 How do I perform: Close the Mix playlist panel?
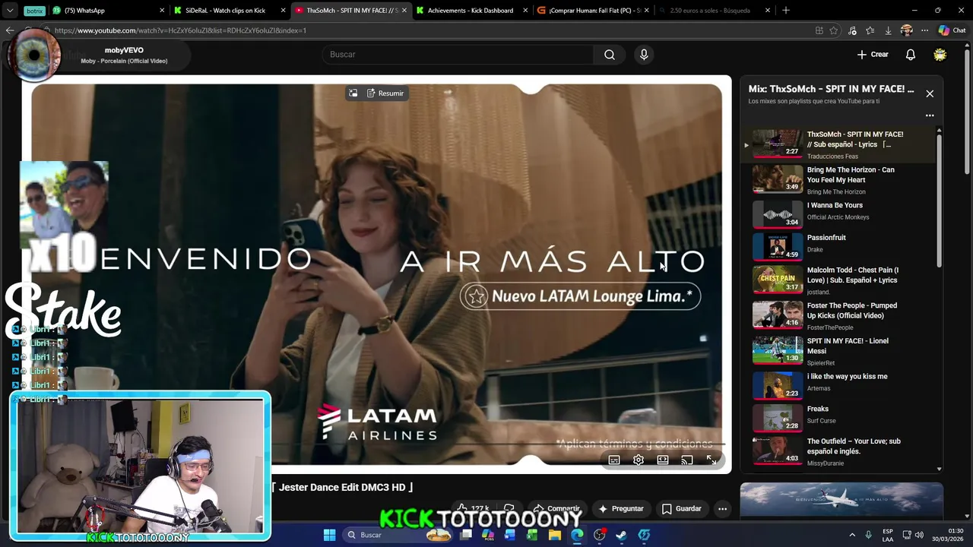coord(930,93)
